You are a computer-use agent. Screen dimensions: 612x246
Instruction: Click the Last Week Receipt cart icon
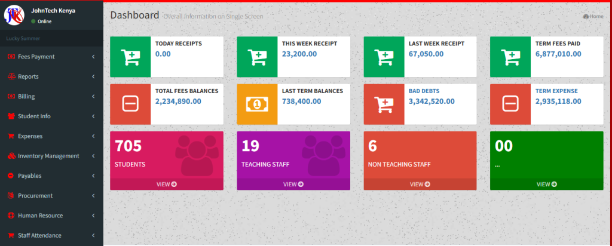(x=384, y=57)
